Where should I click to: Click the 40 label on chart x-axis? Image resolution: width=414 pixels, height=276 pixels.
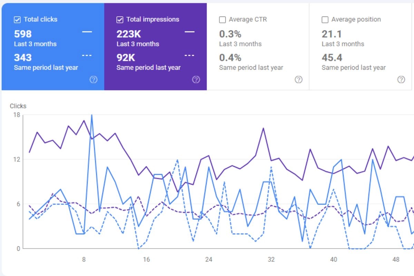334,259
